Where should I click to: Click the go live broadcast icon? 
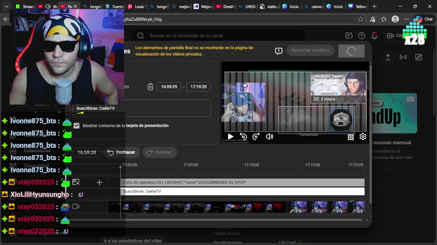pos(403,57)
